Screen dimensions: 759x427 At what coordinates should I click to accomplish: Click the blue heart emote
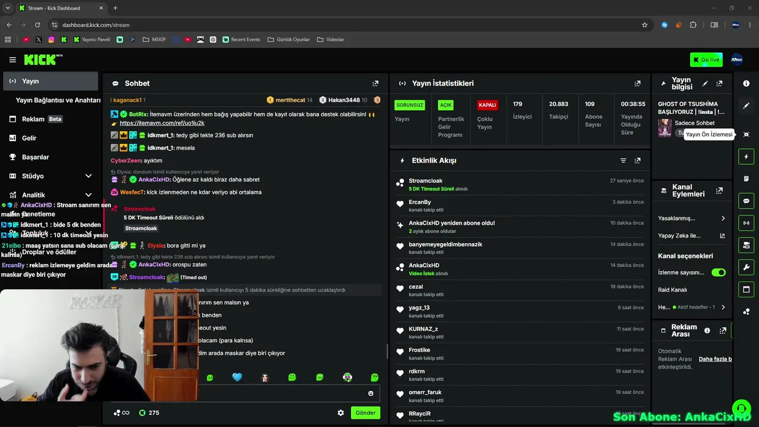(x=237, y=377)
